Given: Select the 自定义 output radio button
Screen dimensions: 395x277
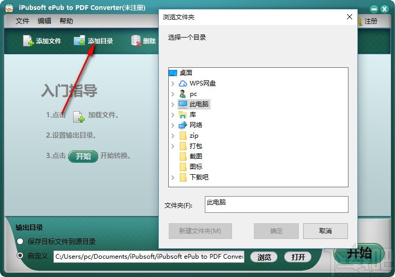Looking at the screenshot, I should pos(20,256).
